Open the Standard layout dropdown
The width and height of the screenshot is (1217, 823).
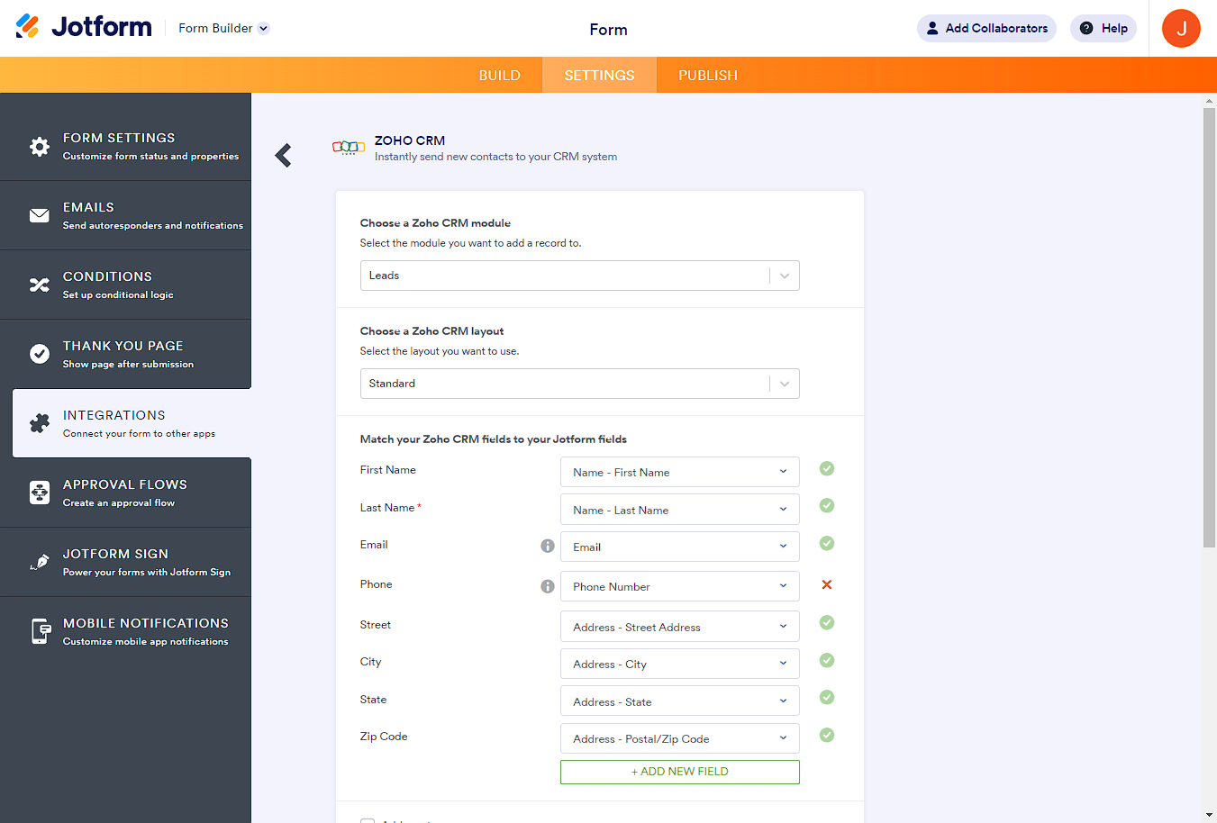[579, 384]
